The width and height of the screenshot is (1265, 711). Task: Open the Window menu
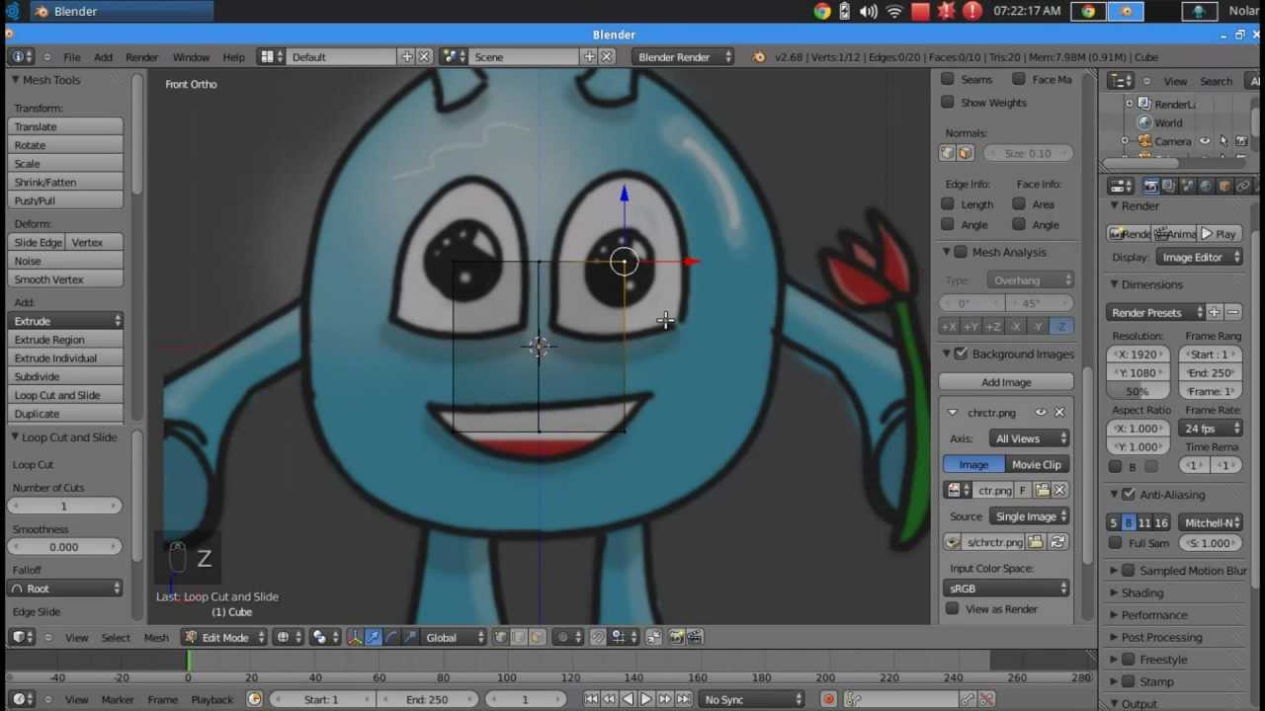click(191, 57)
